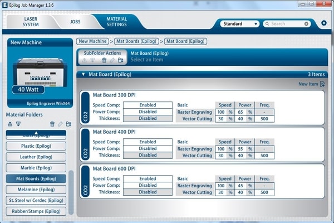Click the magnifier icon in the search box
The height and width of the screenshot is (223, 334).
tap(267, 24)
